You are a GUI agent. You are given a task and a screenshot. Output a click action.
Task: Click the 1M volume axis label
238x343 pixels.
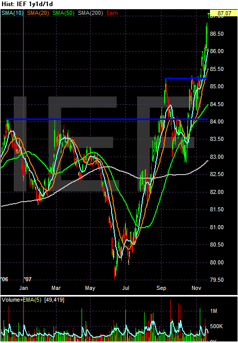215,311
